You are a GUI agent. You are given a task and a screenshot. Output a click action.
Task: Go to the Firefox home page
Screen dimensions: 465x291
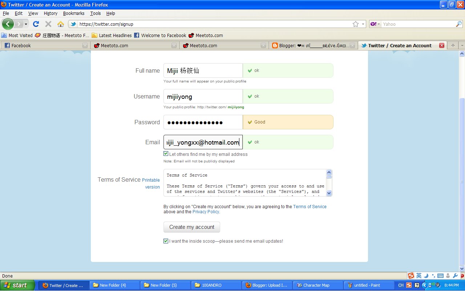click(x=61, y=24)
